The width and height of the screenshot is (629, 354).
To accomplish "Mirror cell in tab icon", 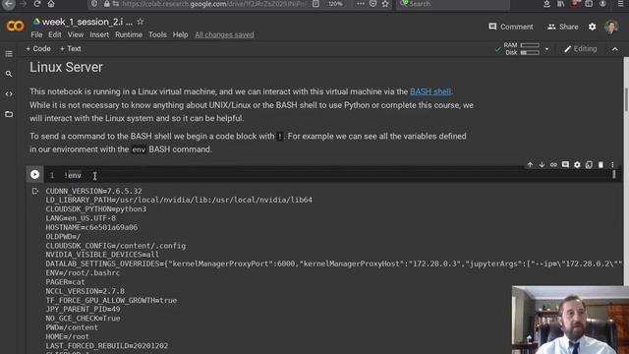I will [x=589, y=165].
